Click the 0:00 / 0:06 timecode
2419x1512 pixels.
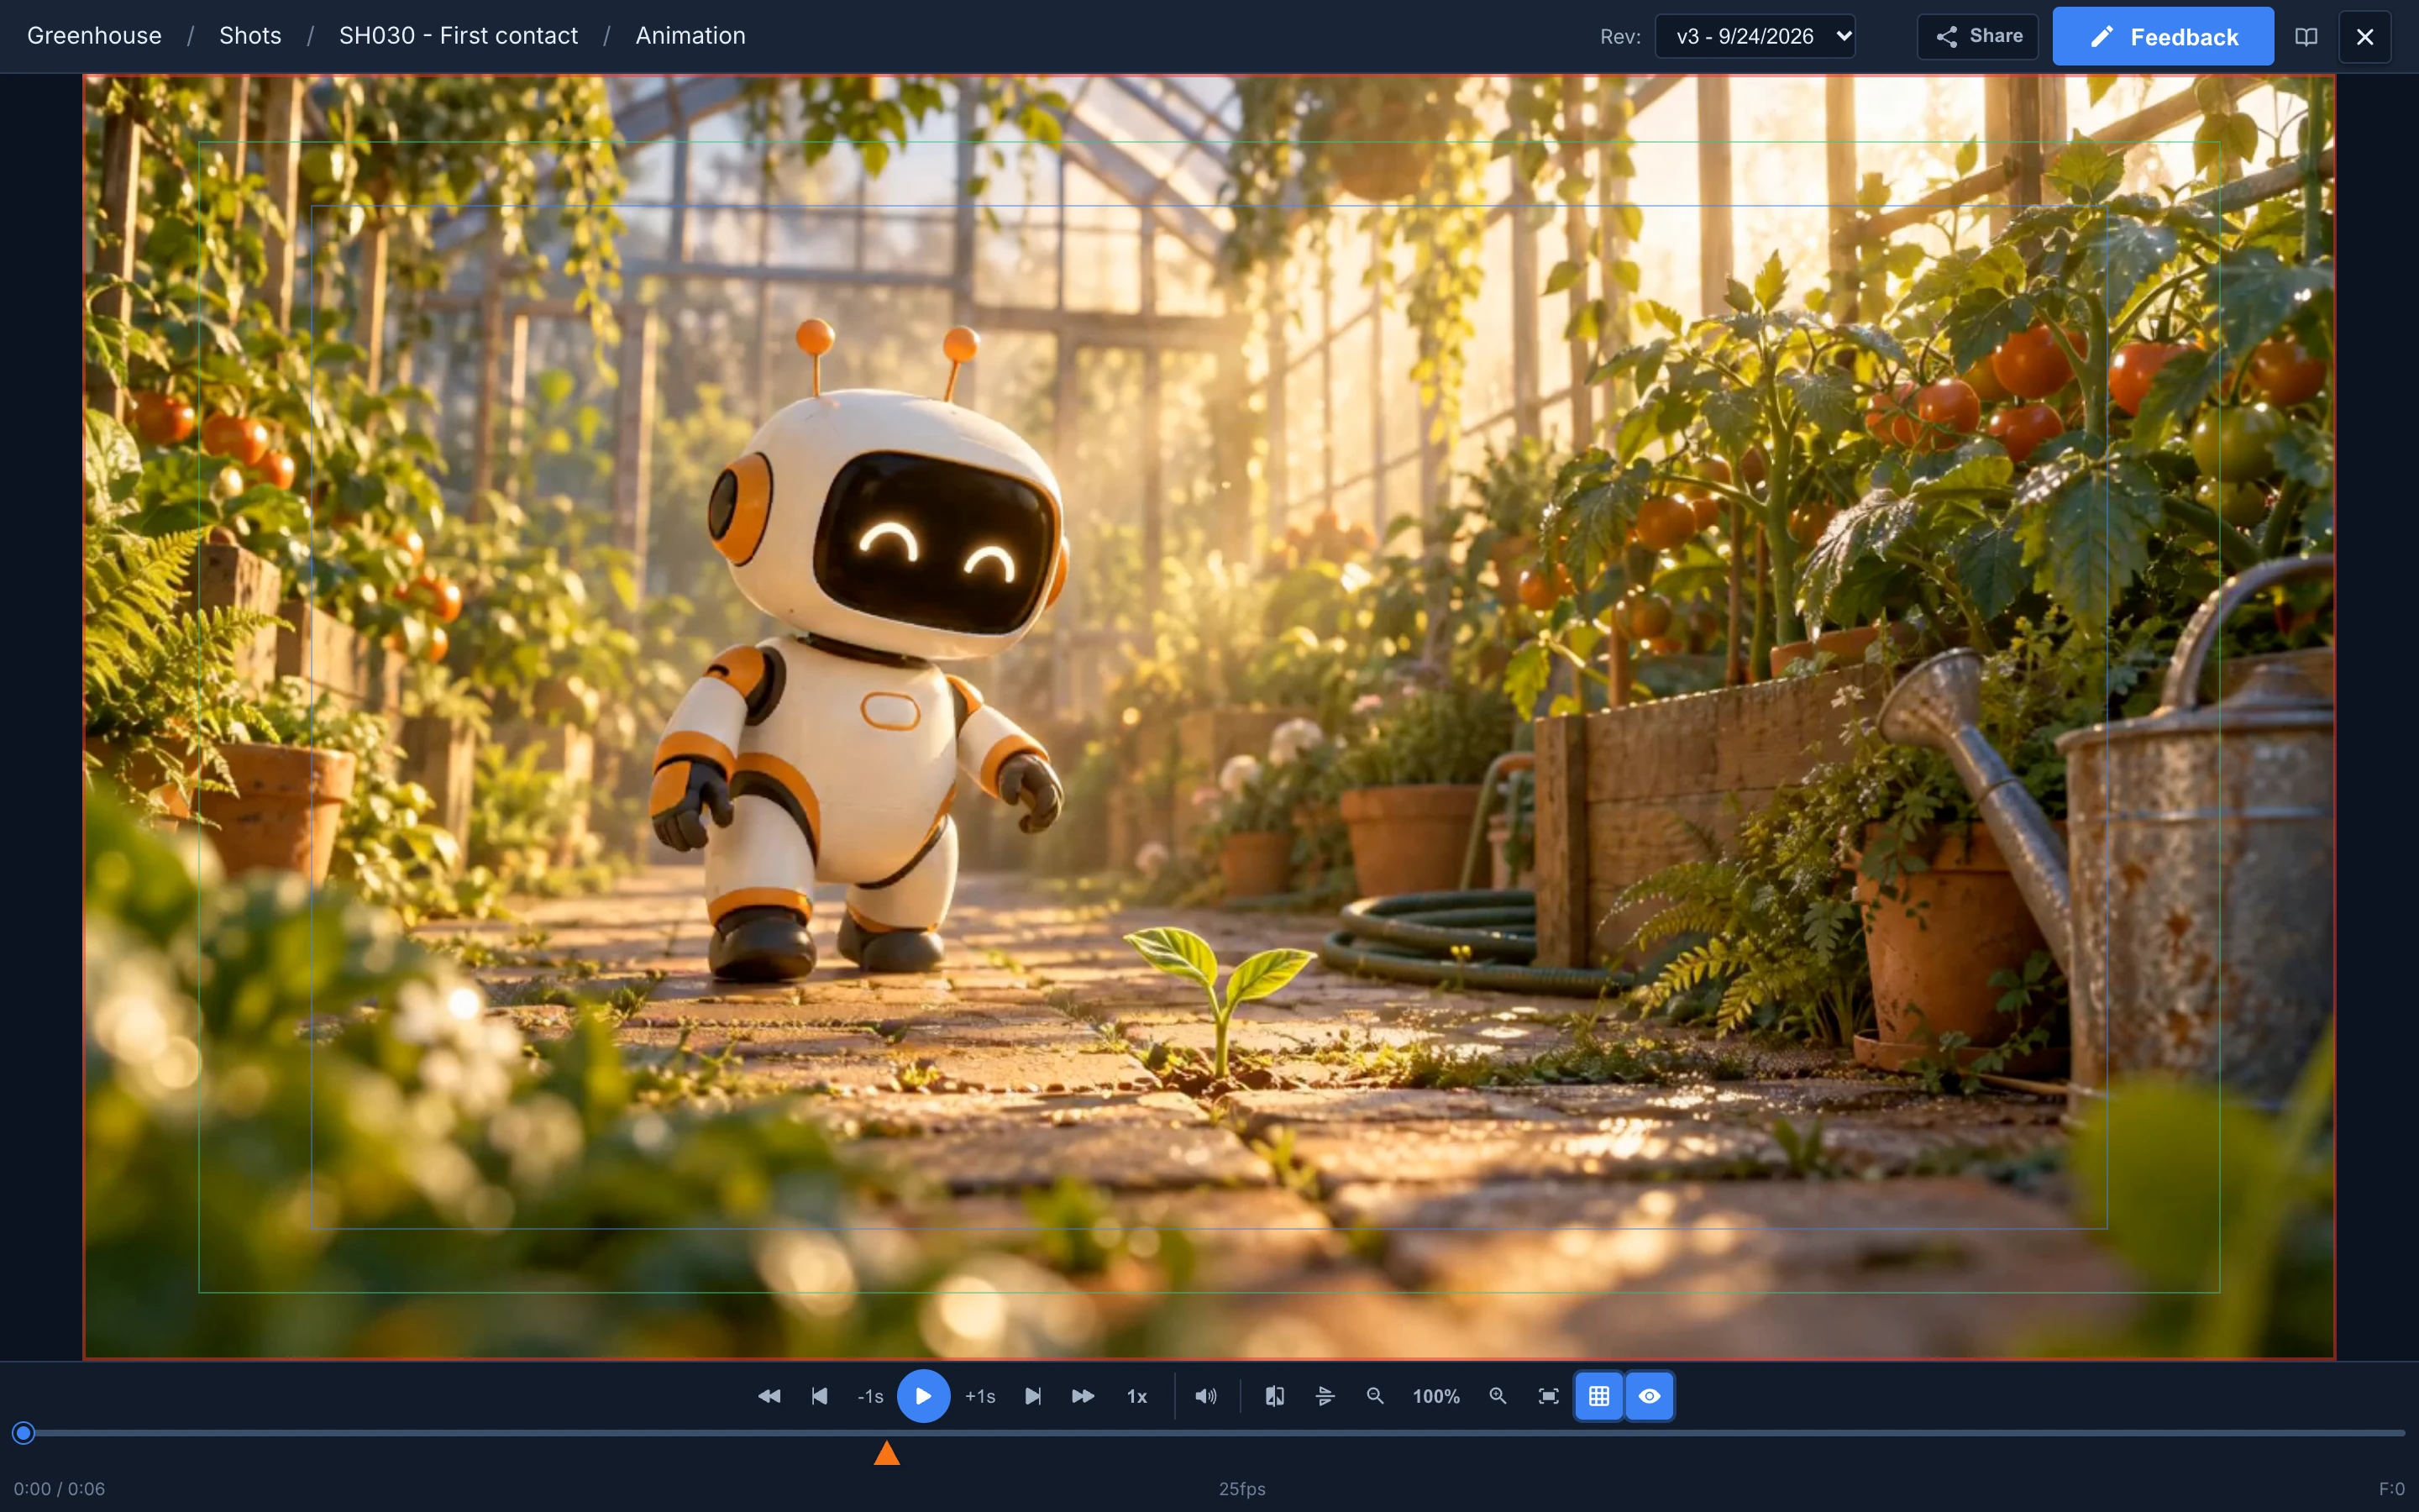tap(59, 1489)
